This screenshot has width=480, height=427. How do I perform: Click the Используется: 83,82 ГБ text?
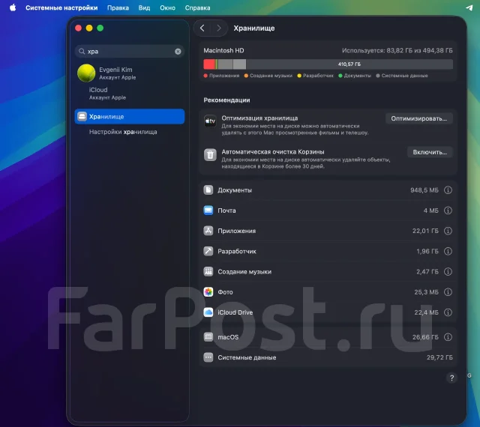point(397,50)
